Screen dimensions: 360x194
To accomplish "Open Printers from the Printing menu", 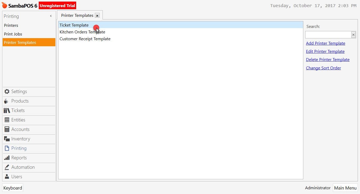I will (x=11, y=25).
